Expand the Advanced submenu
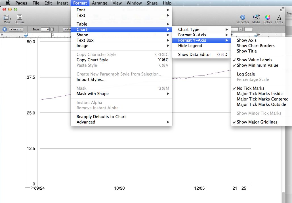292x203 pixels. click(x=121, y=122)
